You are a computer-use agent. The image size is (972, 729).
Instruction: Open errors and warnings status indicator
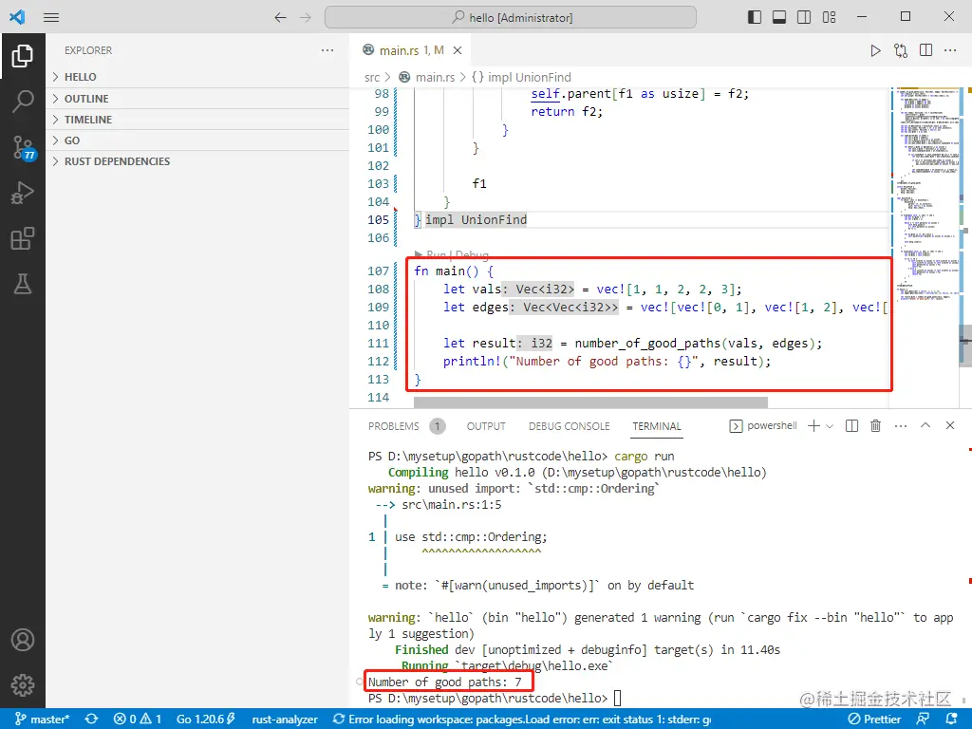tap(138, 720)
